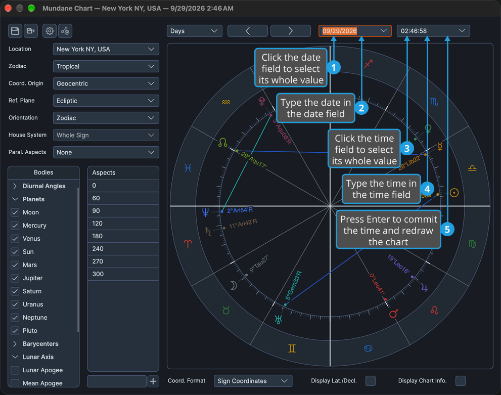This screenshot has width=501, height=395.
Task: Select the 180 aspect row
Action: click(x=123, y=236)
